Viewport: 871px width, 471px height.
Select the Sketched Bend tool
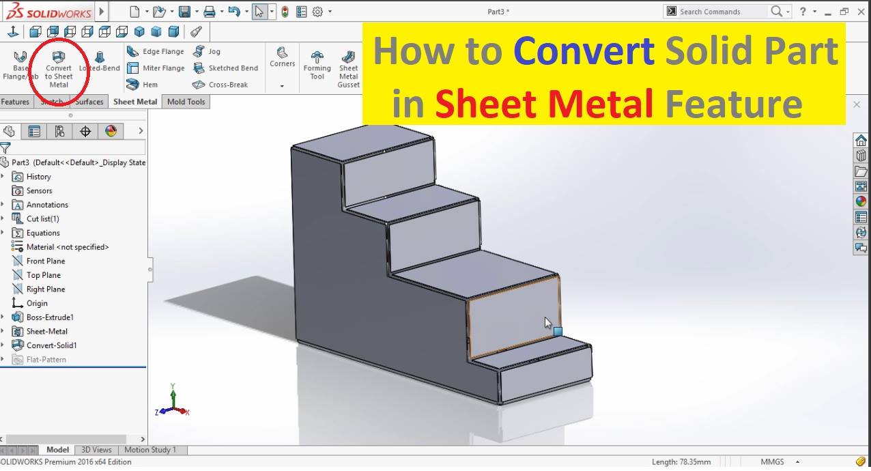[225, 68]
